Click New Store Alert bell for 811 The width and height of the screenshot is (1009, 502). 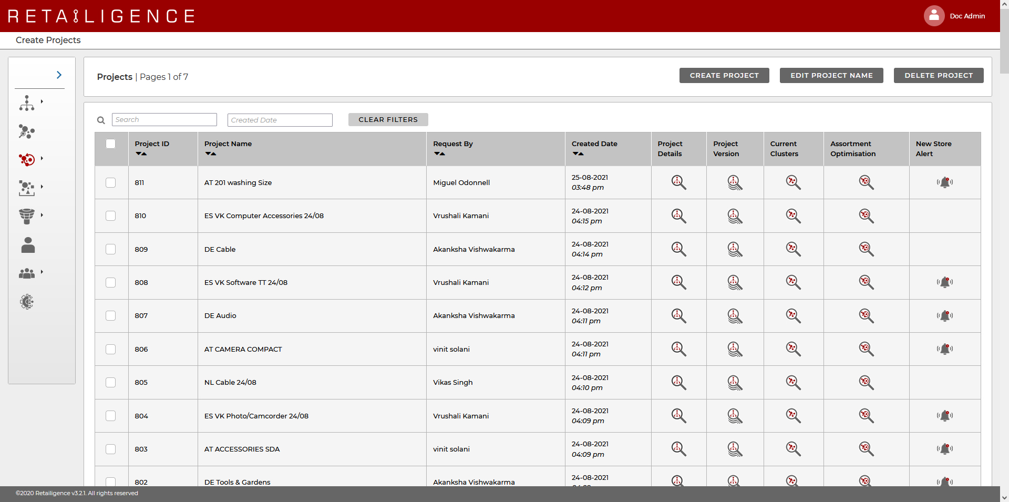(x=945, y=182)
